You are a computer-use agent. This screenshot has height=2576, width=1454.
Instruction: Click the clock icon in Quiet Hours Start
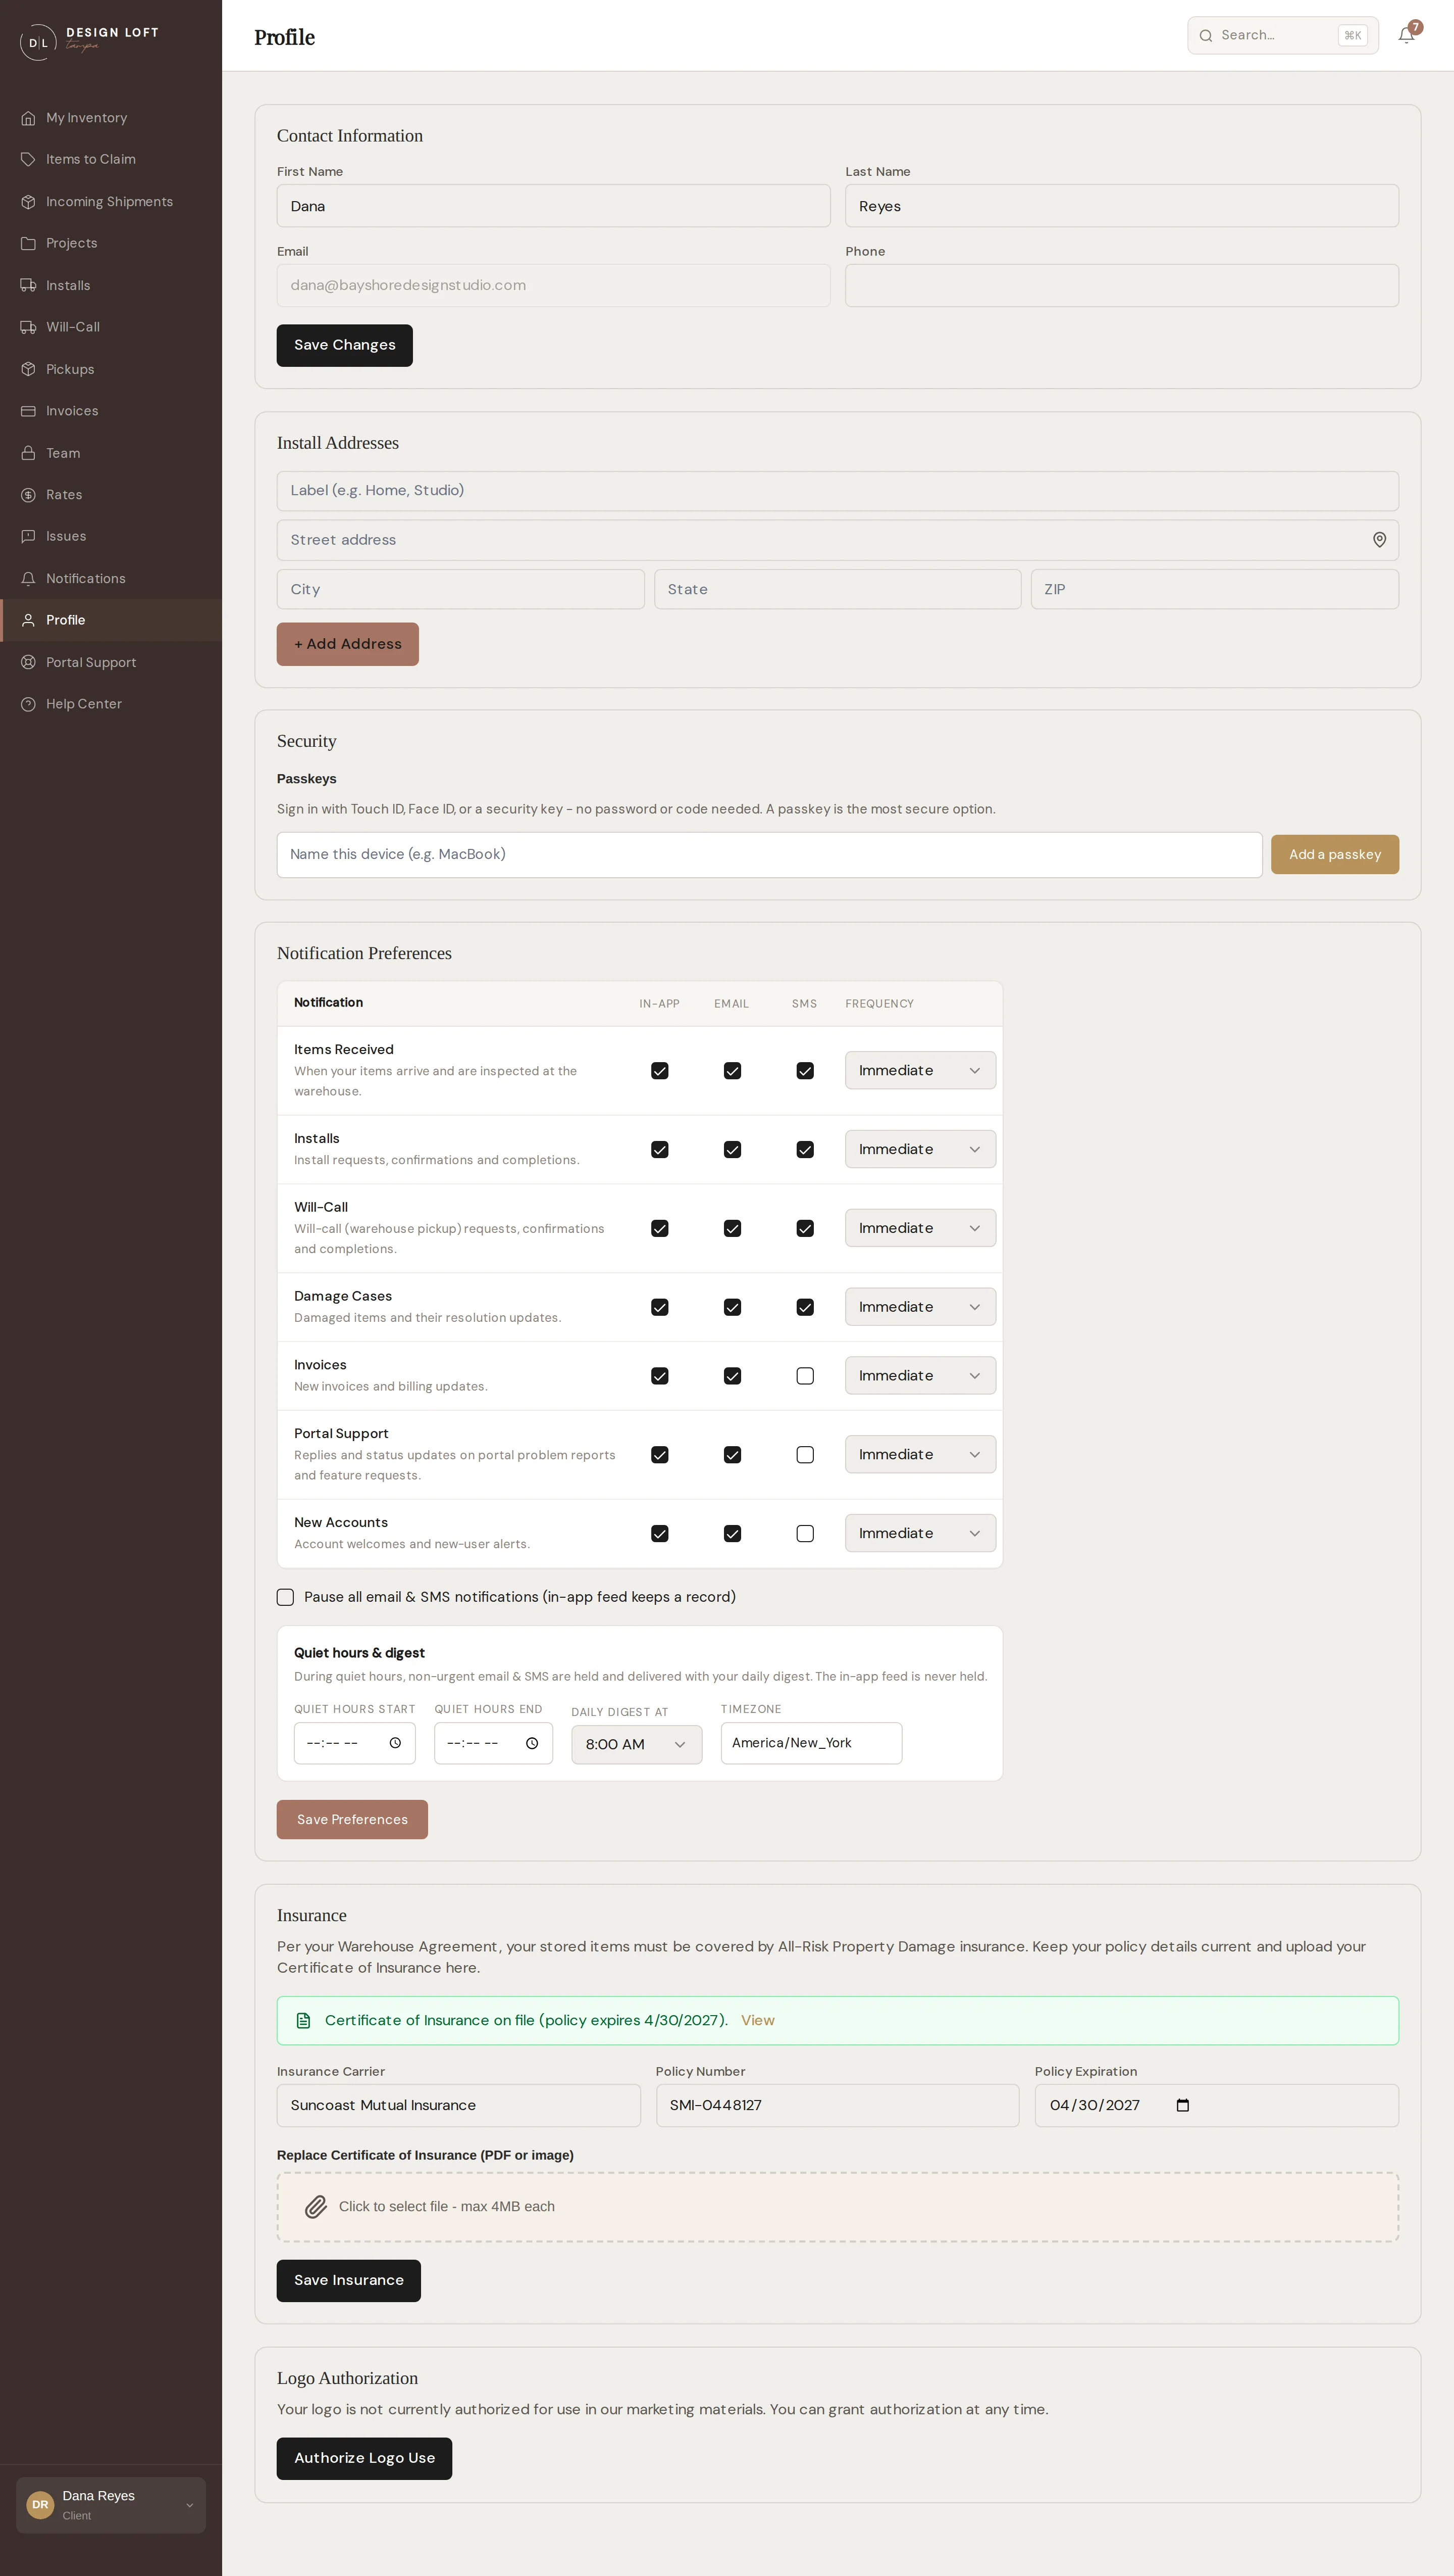click(395, 1743)
